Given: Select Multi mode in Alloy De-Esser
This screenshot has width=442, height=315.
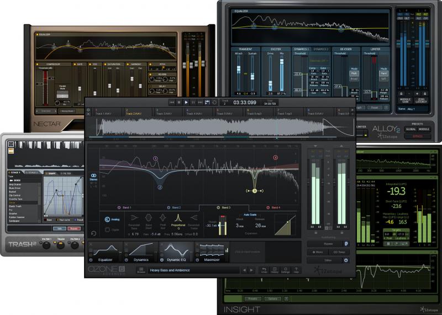Looking at the screenshot, I should click(x=354, y=73).
